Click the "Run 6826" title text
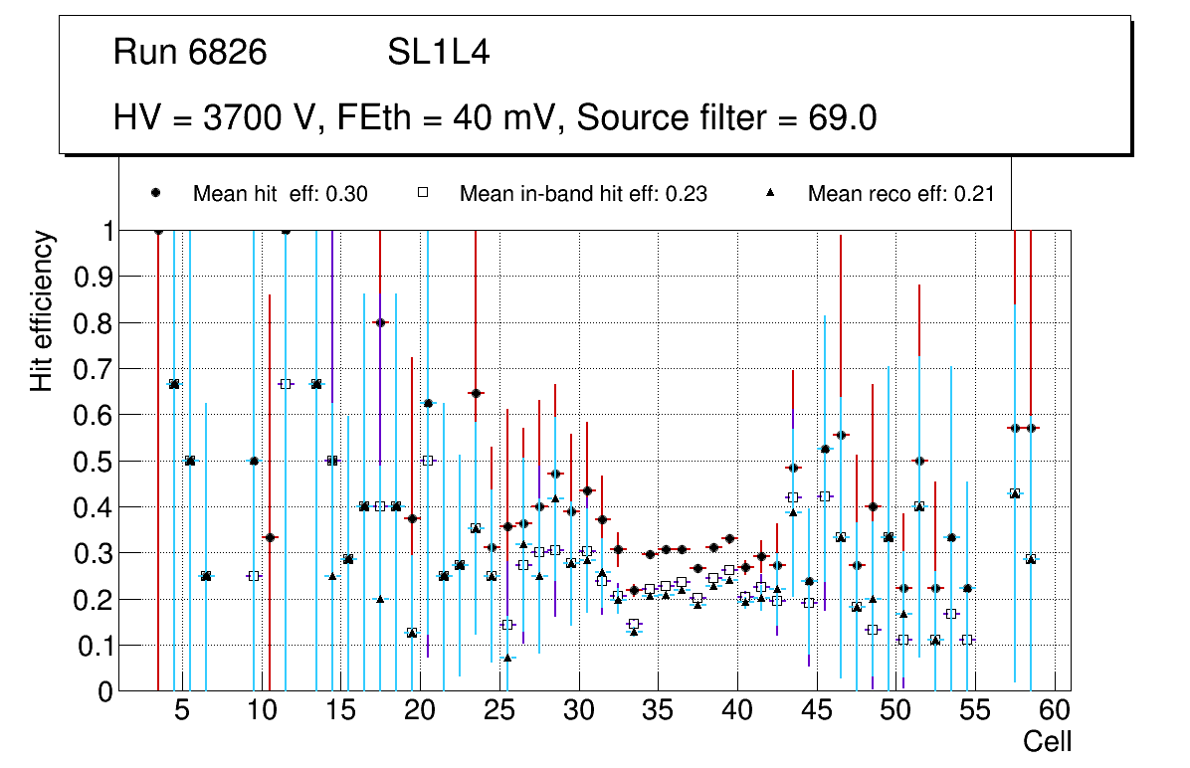Image resolution: width=1190 pixels, height=768 pixels. (190, 53)
